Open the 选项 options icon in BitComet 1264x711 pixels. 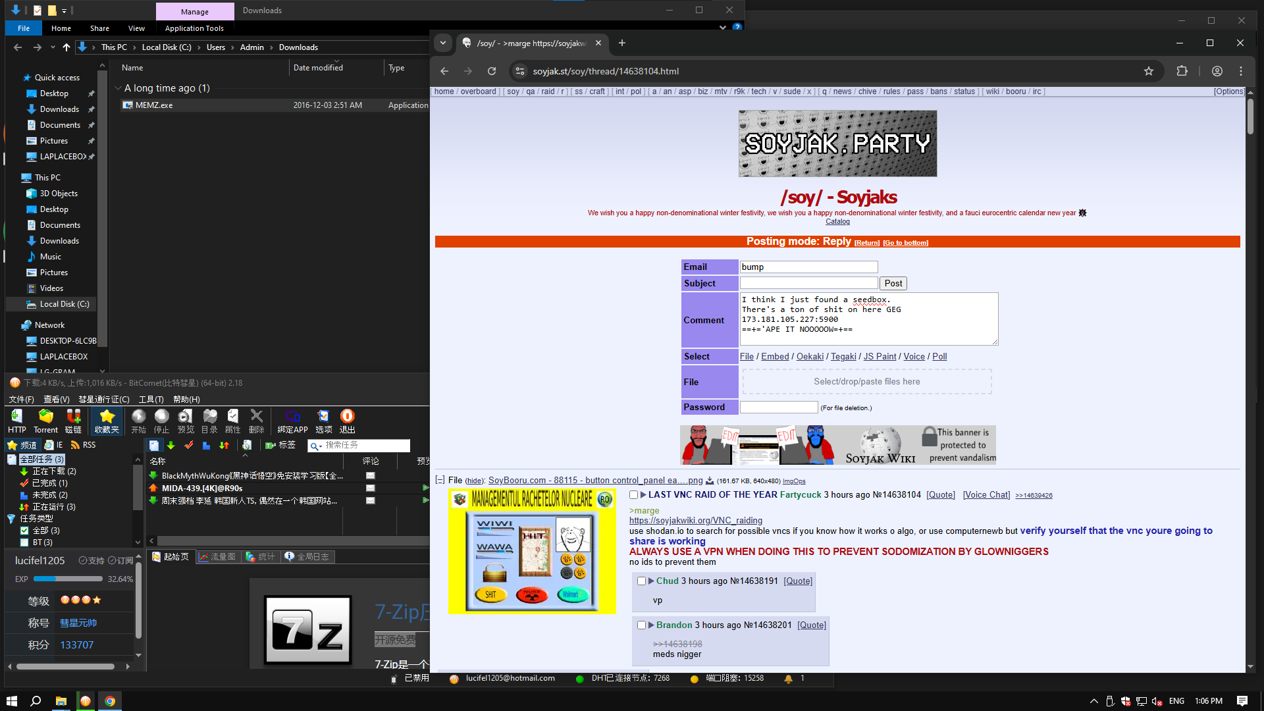pos(323,421)
